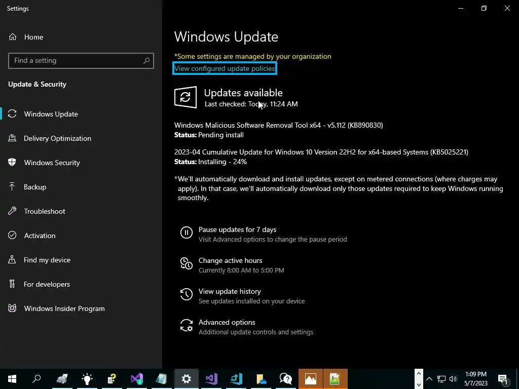Click Pause updates for 7 days
The height and width of the screenshot is (389, 519).
coord(237,229)
